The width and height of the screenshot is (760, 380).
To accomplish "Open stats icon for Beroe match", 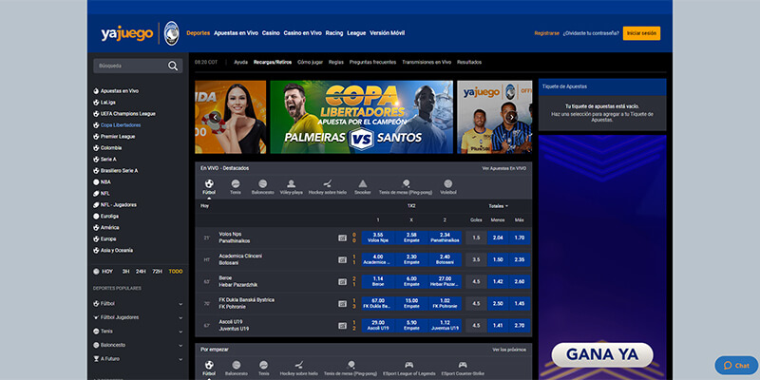I will tap(343, 281).
